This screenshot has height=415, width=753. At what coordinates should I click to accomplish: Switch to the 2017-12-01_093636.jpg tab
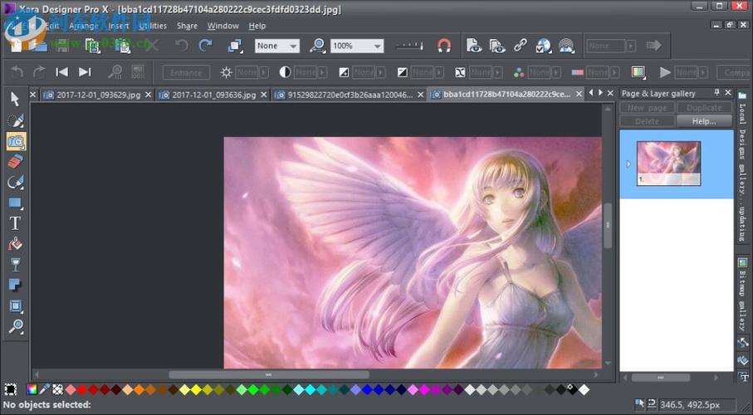[x=213, y=95]
